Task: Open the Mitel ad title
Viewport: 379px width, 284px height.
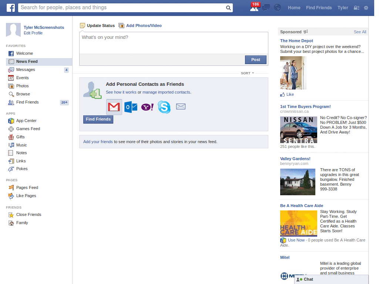Action: (285, 257)
